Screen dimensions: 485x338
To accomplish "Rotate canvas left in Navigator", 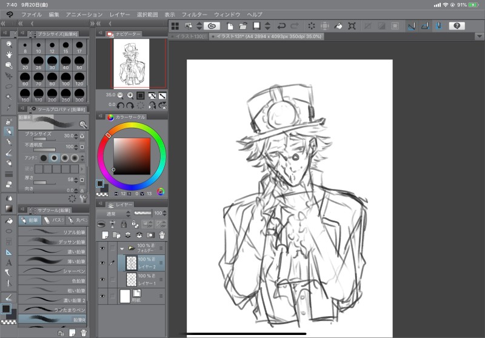I will coord(120,105).
